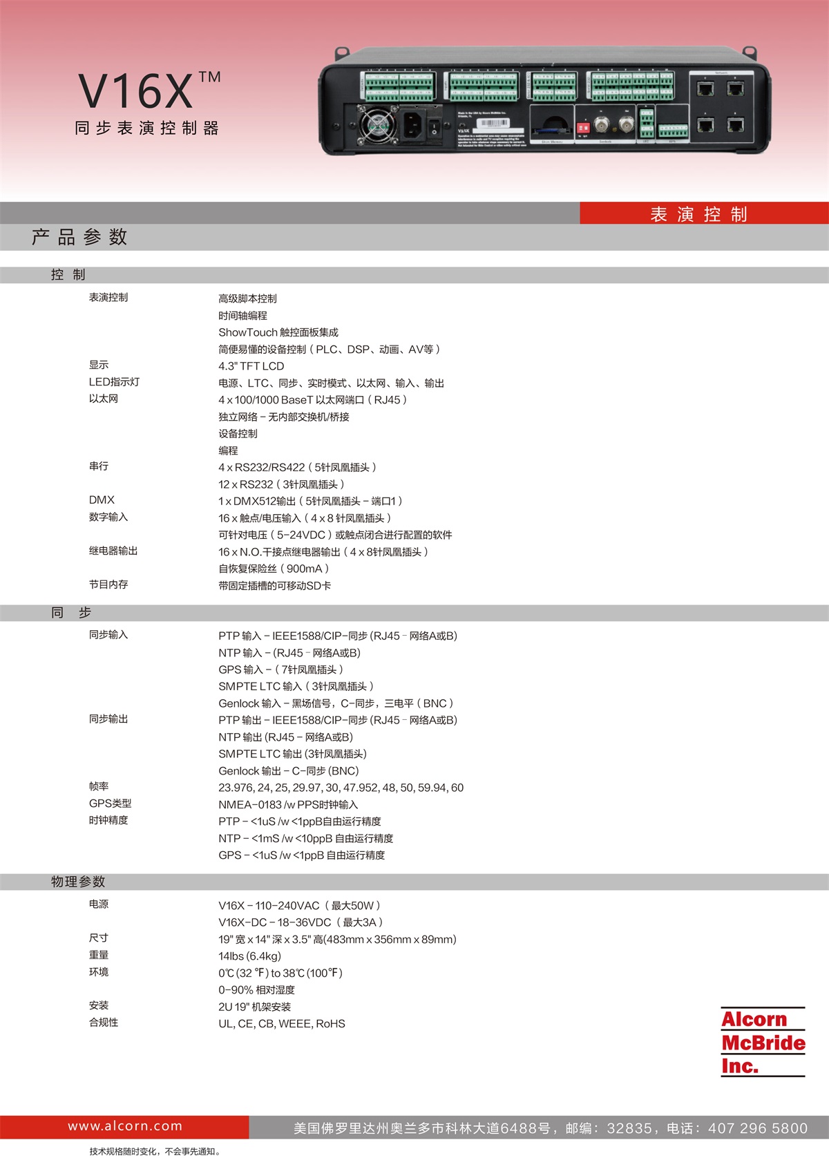Click NMEA-0183 /w PPS时钟输入 value
Screen dimensions: 829x1158
(x=289, y=805)
